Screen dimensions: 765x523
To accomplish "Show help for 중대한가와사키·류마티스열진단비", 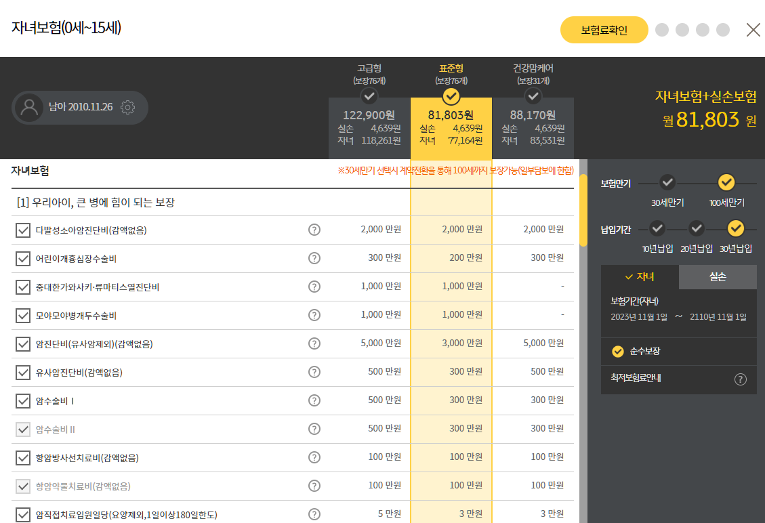I will click(x=314, y=287).
